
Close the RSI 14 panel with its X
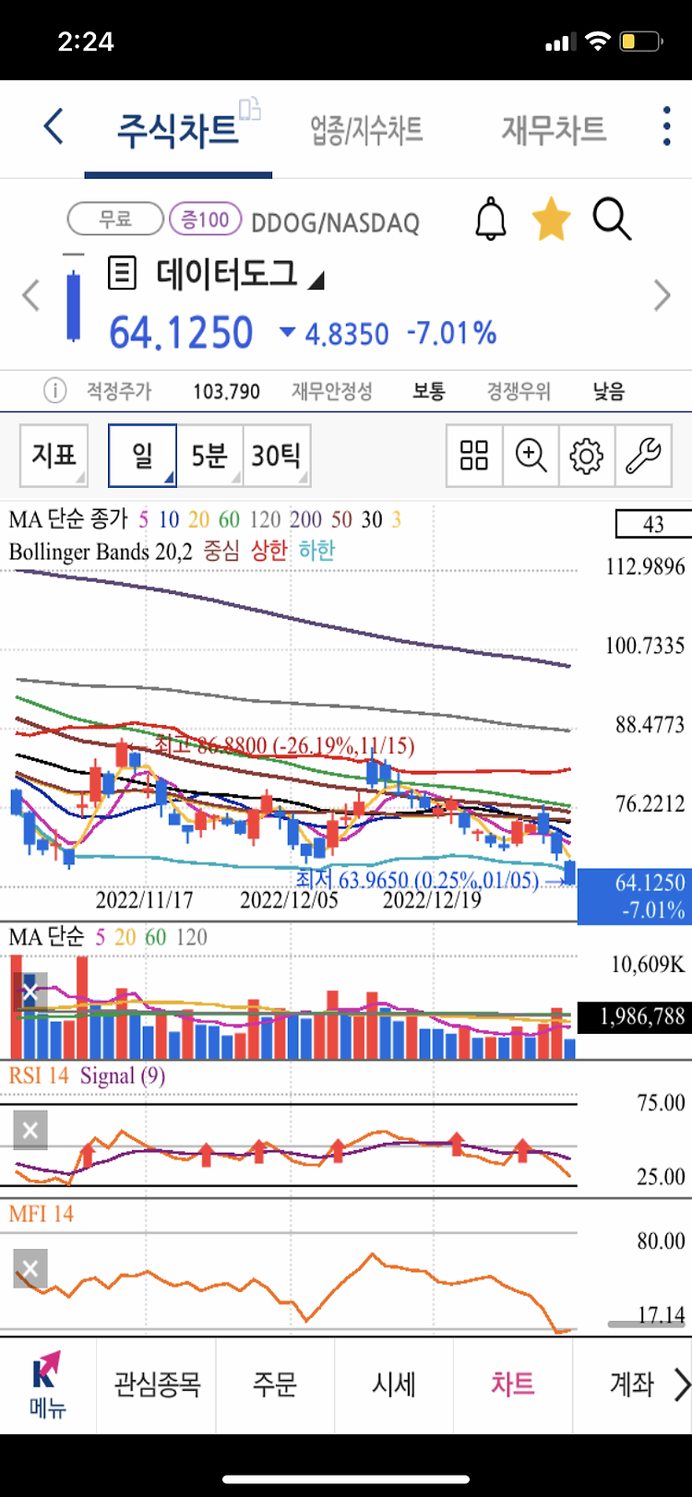tap(30, 1131)
